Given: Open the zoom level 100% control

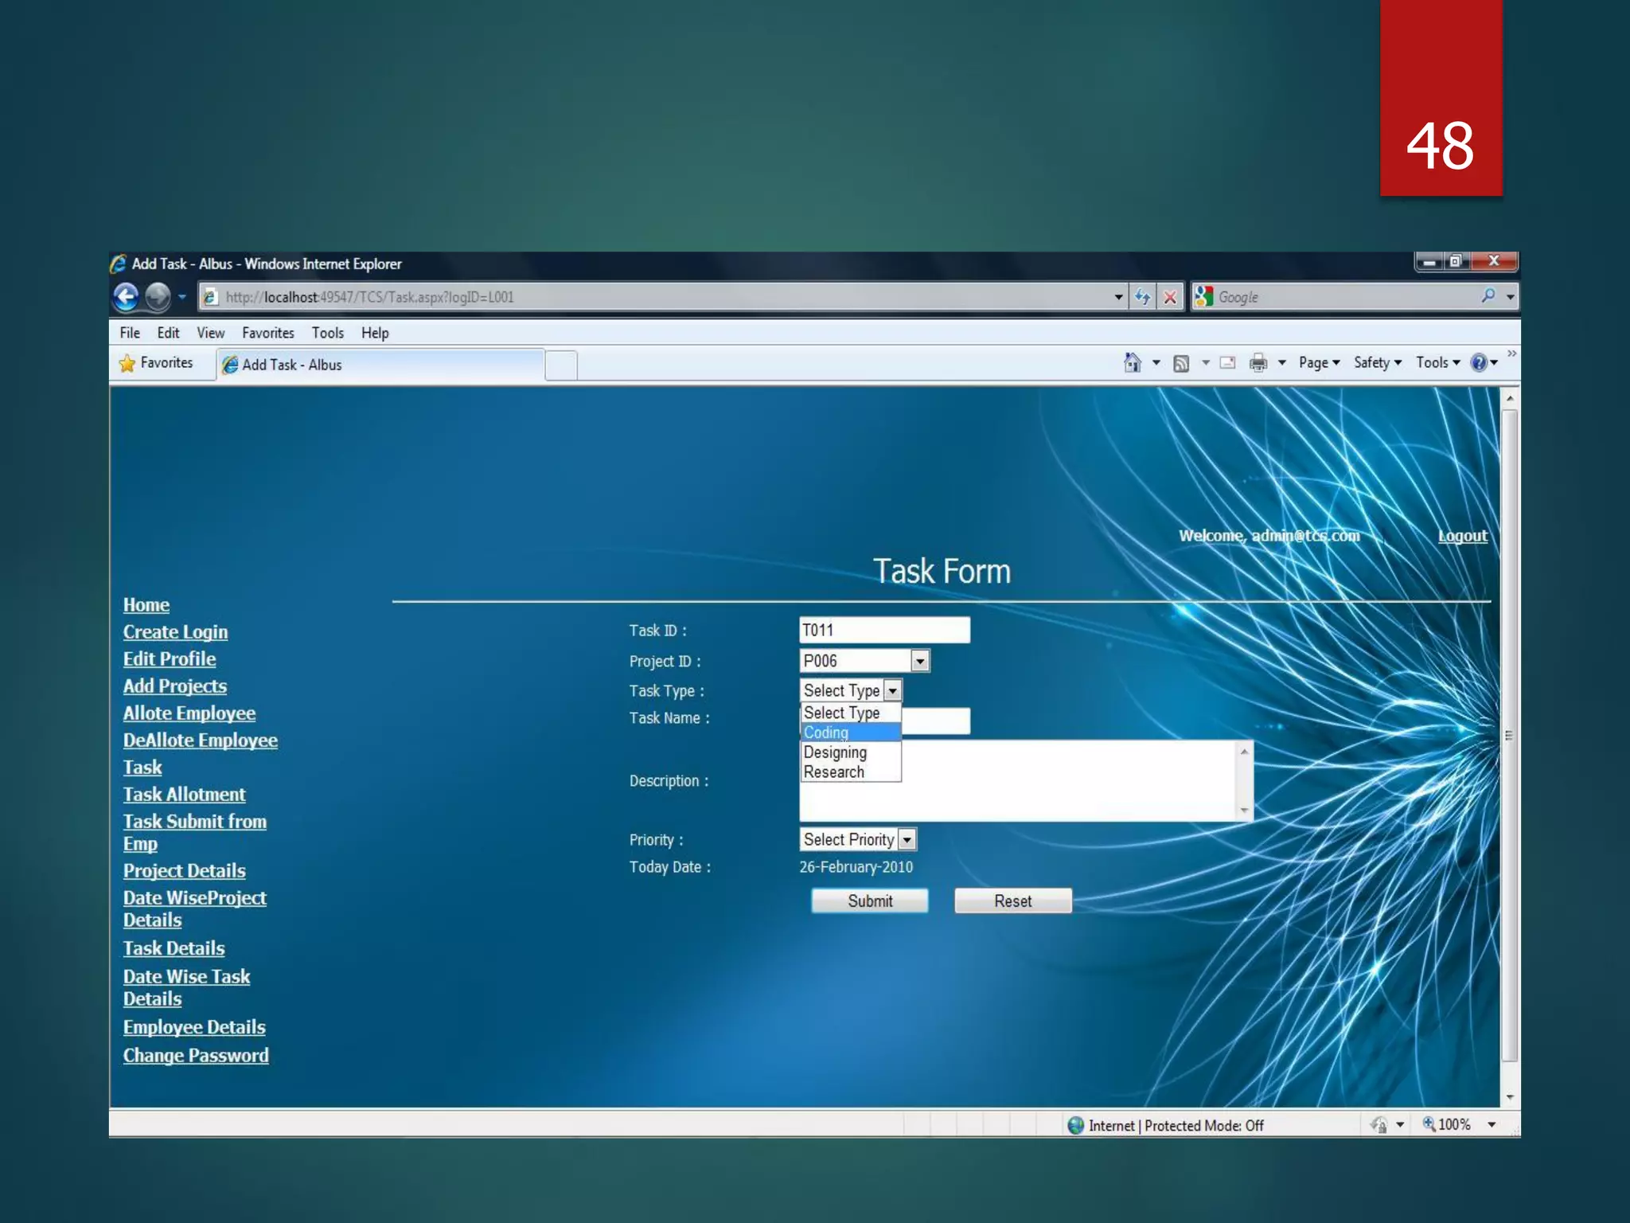Looking at the screenshot, I should coord(1453,1124).
